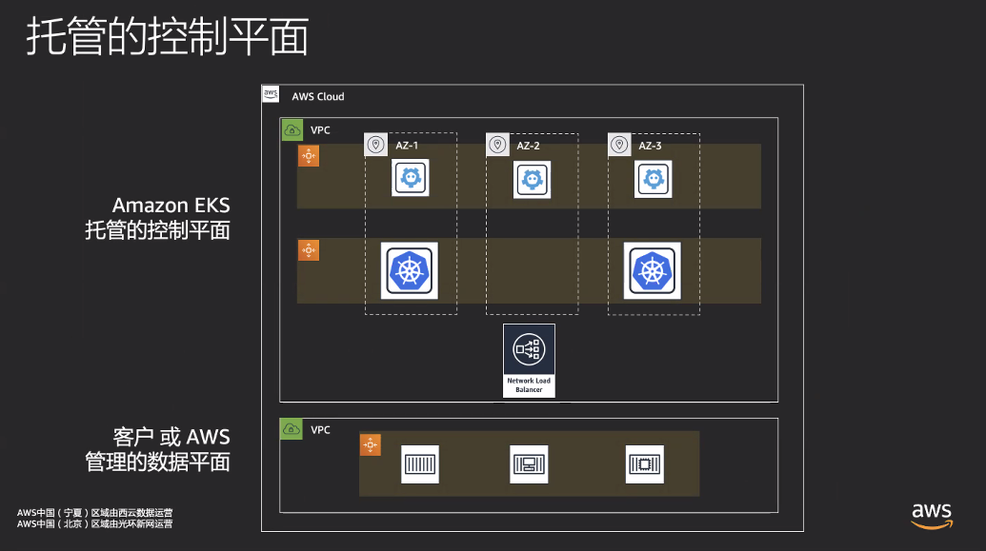
Task: Click the green VPC icon in control plane
Action: pyautogui.click(x=292, y=130)
